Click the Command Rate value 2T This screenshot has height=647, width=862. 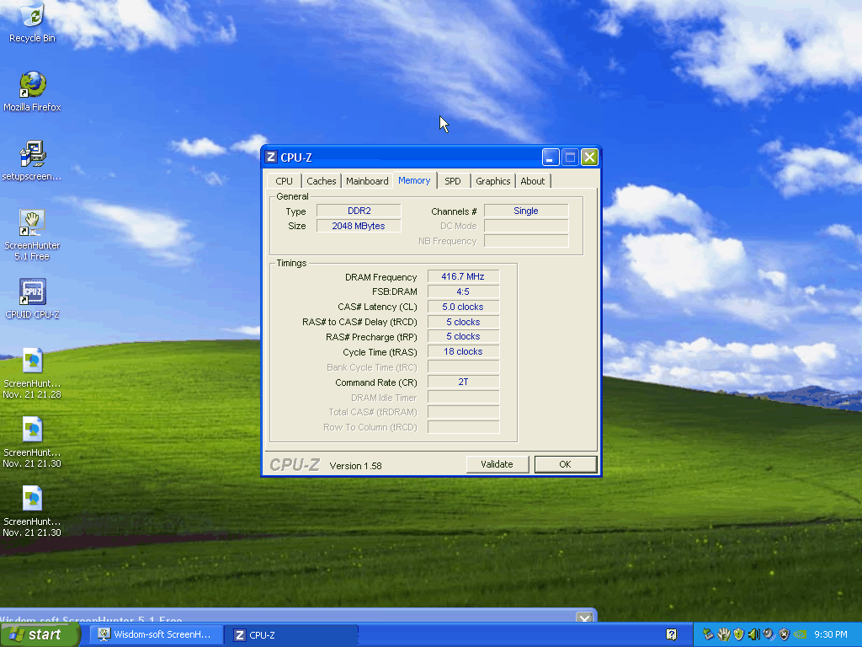[x=464, y=382]
